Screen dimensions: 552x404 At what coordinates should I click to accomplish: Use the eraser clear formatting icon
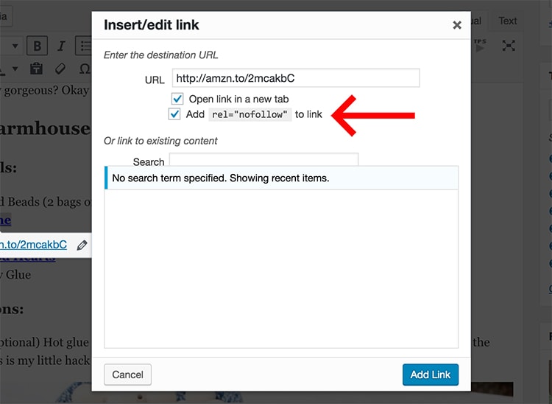(60, 69)
